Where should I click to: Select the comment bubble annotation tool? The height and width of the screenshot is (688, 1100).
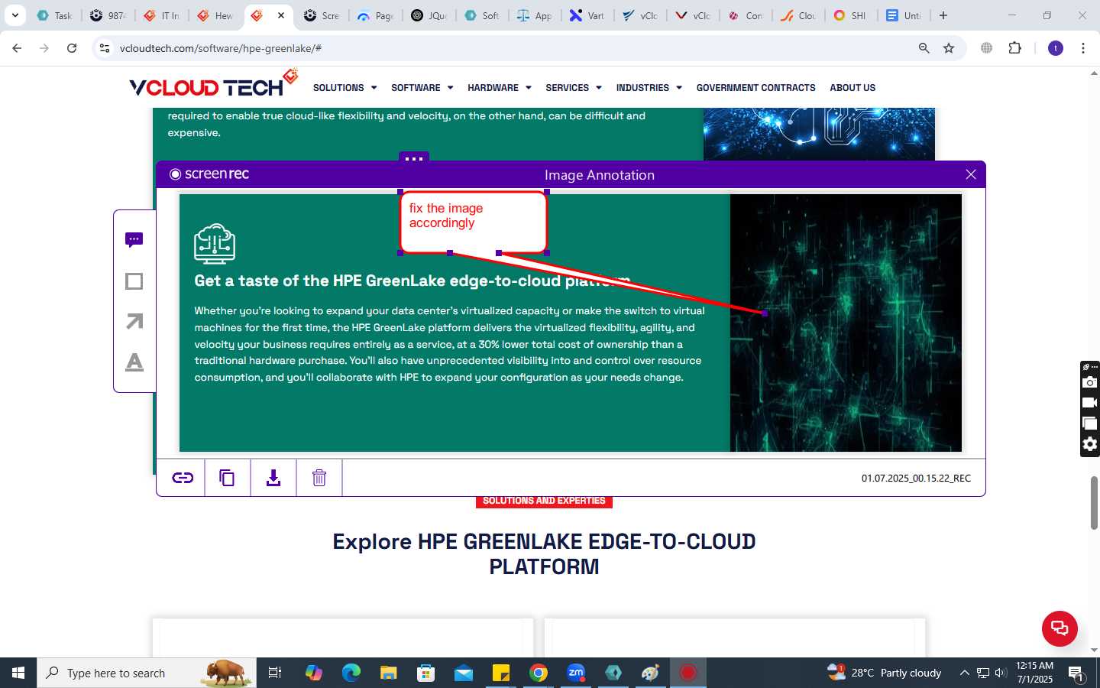click(x=134, y=240)
